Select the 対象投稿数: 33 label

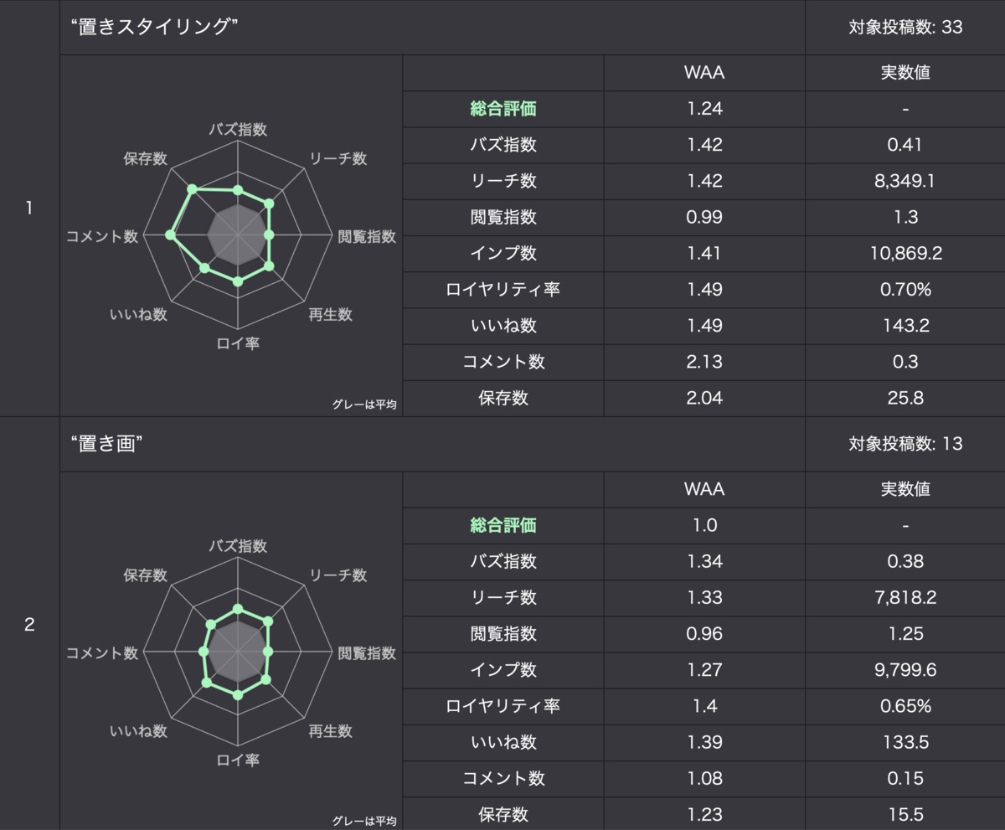[x=905, y=27]
